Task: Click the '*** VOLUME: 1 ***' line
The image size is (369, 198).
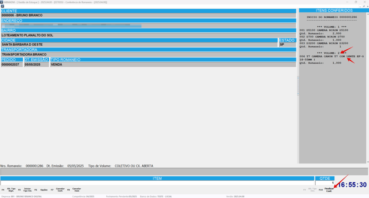Action: pyautogui.click(x=332, y=27)
